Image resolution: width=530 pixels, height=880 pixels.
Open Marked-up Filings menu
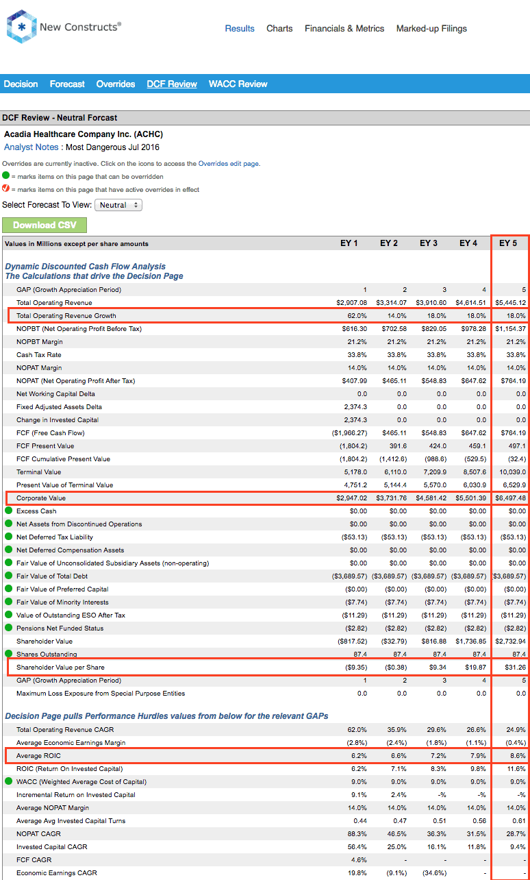431,29
